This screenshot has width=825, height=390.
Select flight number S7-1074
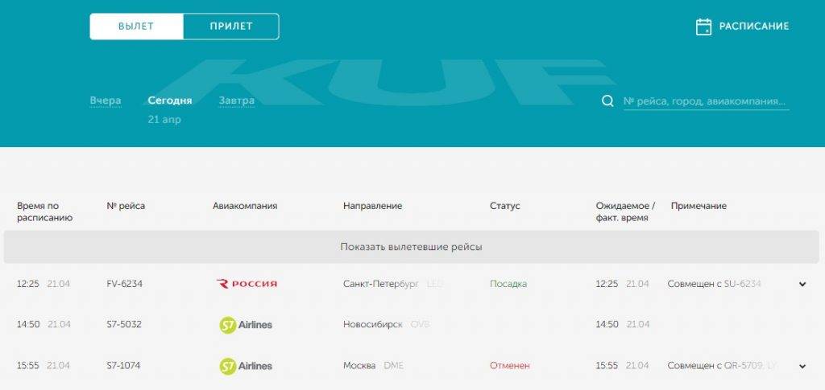coord(123,365)
